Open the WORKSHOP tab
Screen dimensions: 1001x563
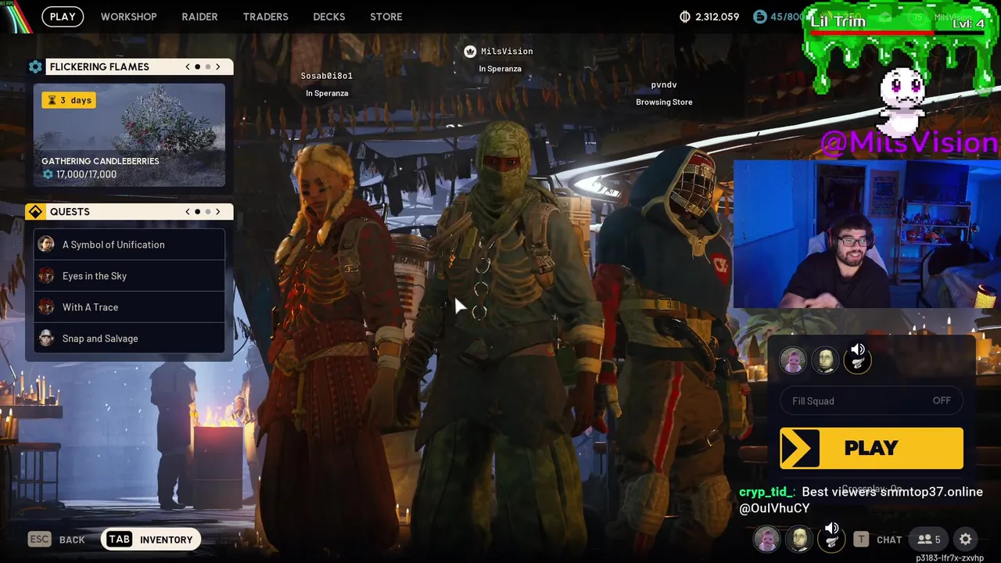[x=128, y=16]
